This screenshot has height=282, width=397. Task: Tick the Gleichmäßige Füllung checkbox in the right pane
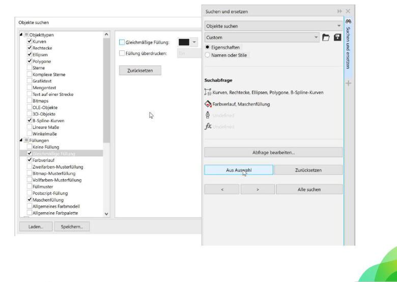tap(122, 43)
